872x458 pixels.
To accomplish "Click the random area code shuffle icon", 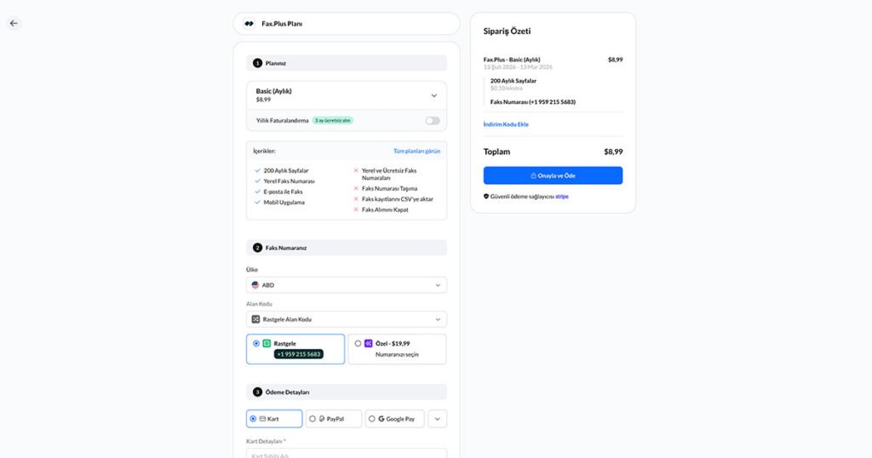I will pos(255,319).
